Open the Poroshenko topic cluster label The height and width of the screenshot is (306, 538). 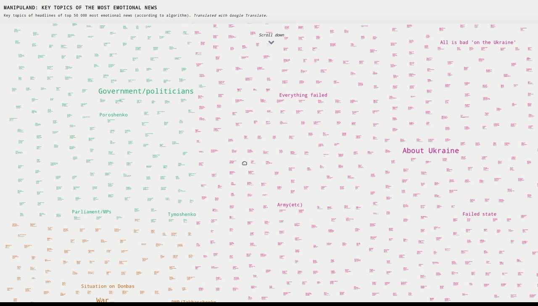point(113,115)
